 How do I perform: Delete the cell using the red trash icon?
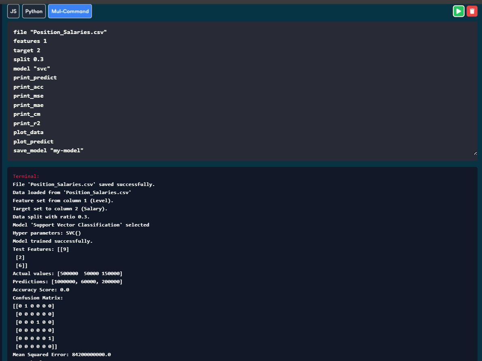coord(472,11)
